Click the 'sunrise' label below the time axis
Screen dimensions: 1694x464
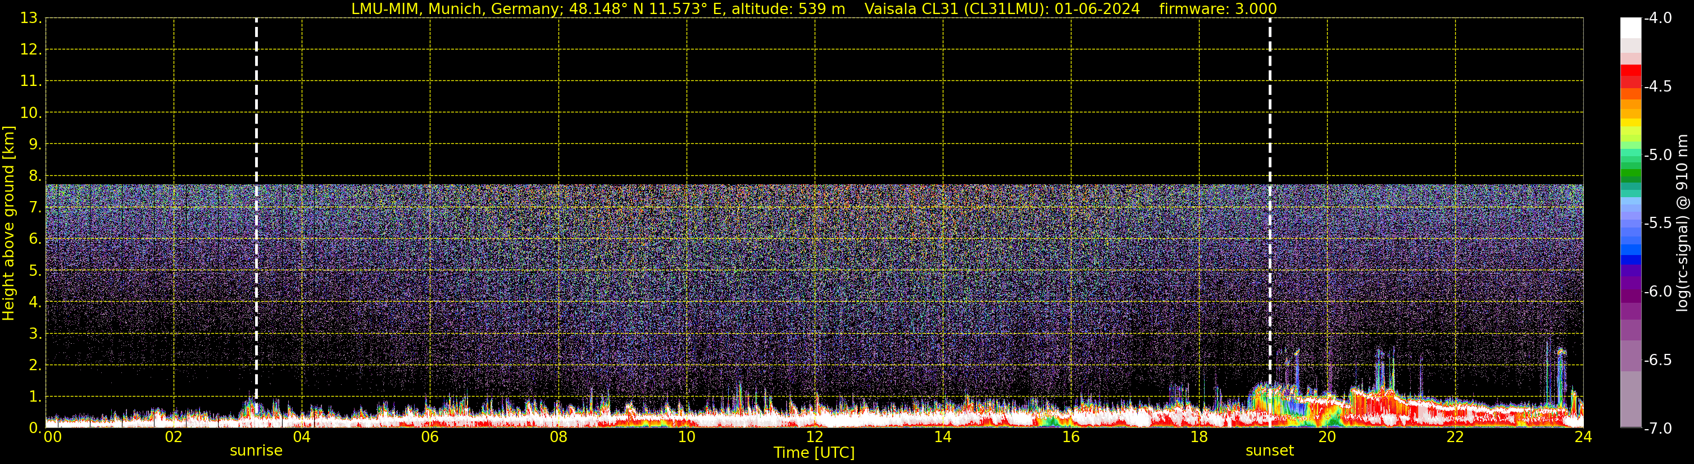[x=256, y=451]
